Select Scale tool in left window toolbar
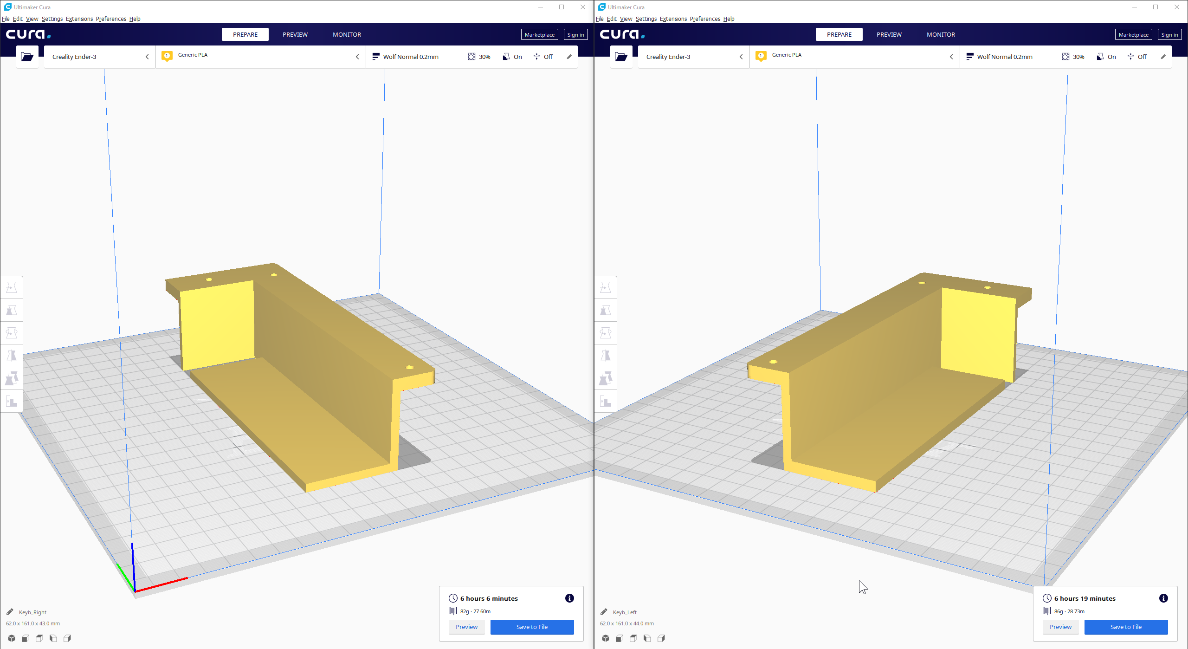The width and height of the screenshot is (1188, 649). point(12,310)
